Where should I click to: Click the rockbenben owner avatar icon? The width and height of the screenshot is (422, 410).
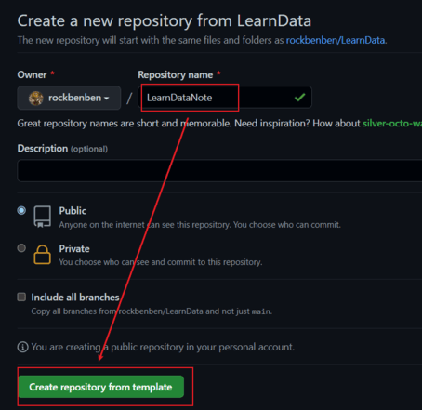coord(36,99)
